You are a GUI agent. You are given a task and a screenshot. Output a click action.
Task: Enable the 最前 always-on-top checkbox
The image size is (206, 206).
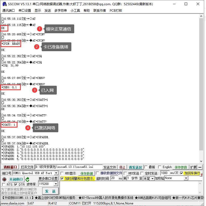(x=146, y=167)
